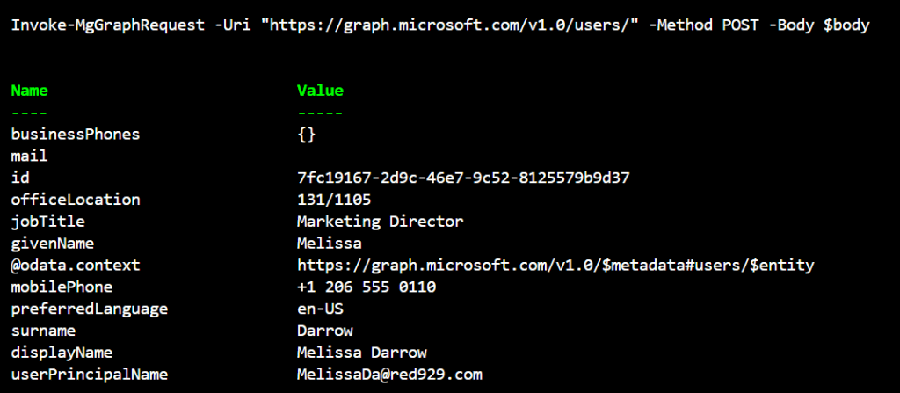Click the givenName value Melissa
The width and height of the screenshot is (900, 393).
click(330, 244)
